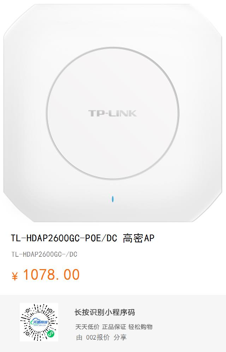Click the 由 character before the sharer name

[79, 337]
